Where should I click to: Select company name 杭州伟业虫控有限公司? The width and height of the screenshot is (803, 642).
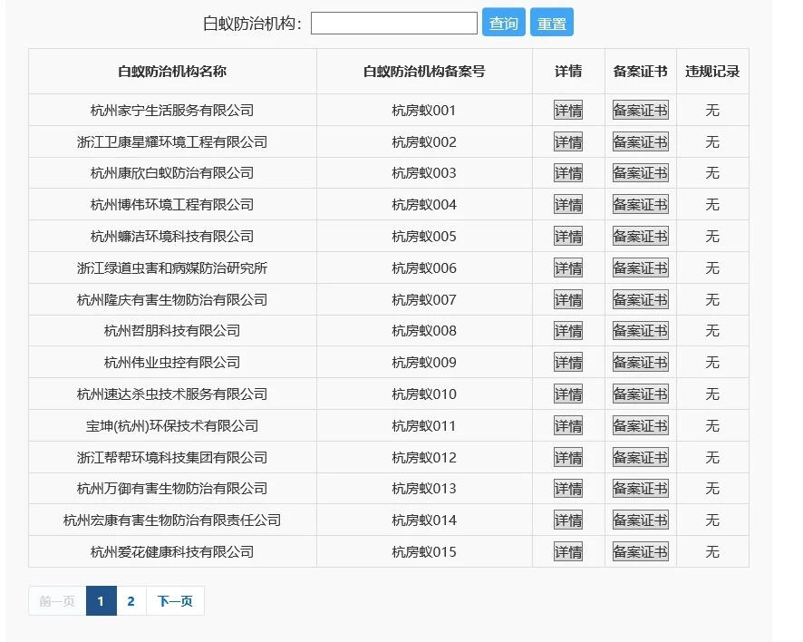pos(172,363)
